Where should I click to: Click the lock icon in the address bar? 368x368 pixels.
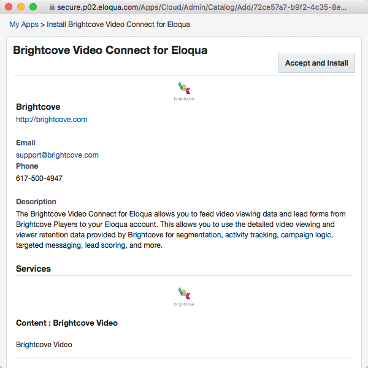(51, 7)
